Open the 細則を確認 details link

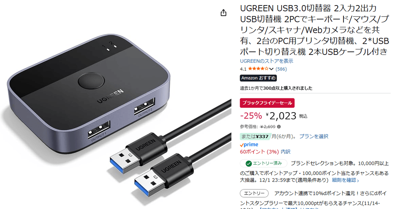click(x=345, y=180)
